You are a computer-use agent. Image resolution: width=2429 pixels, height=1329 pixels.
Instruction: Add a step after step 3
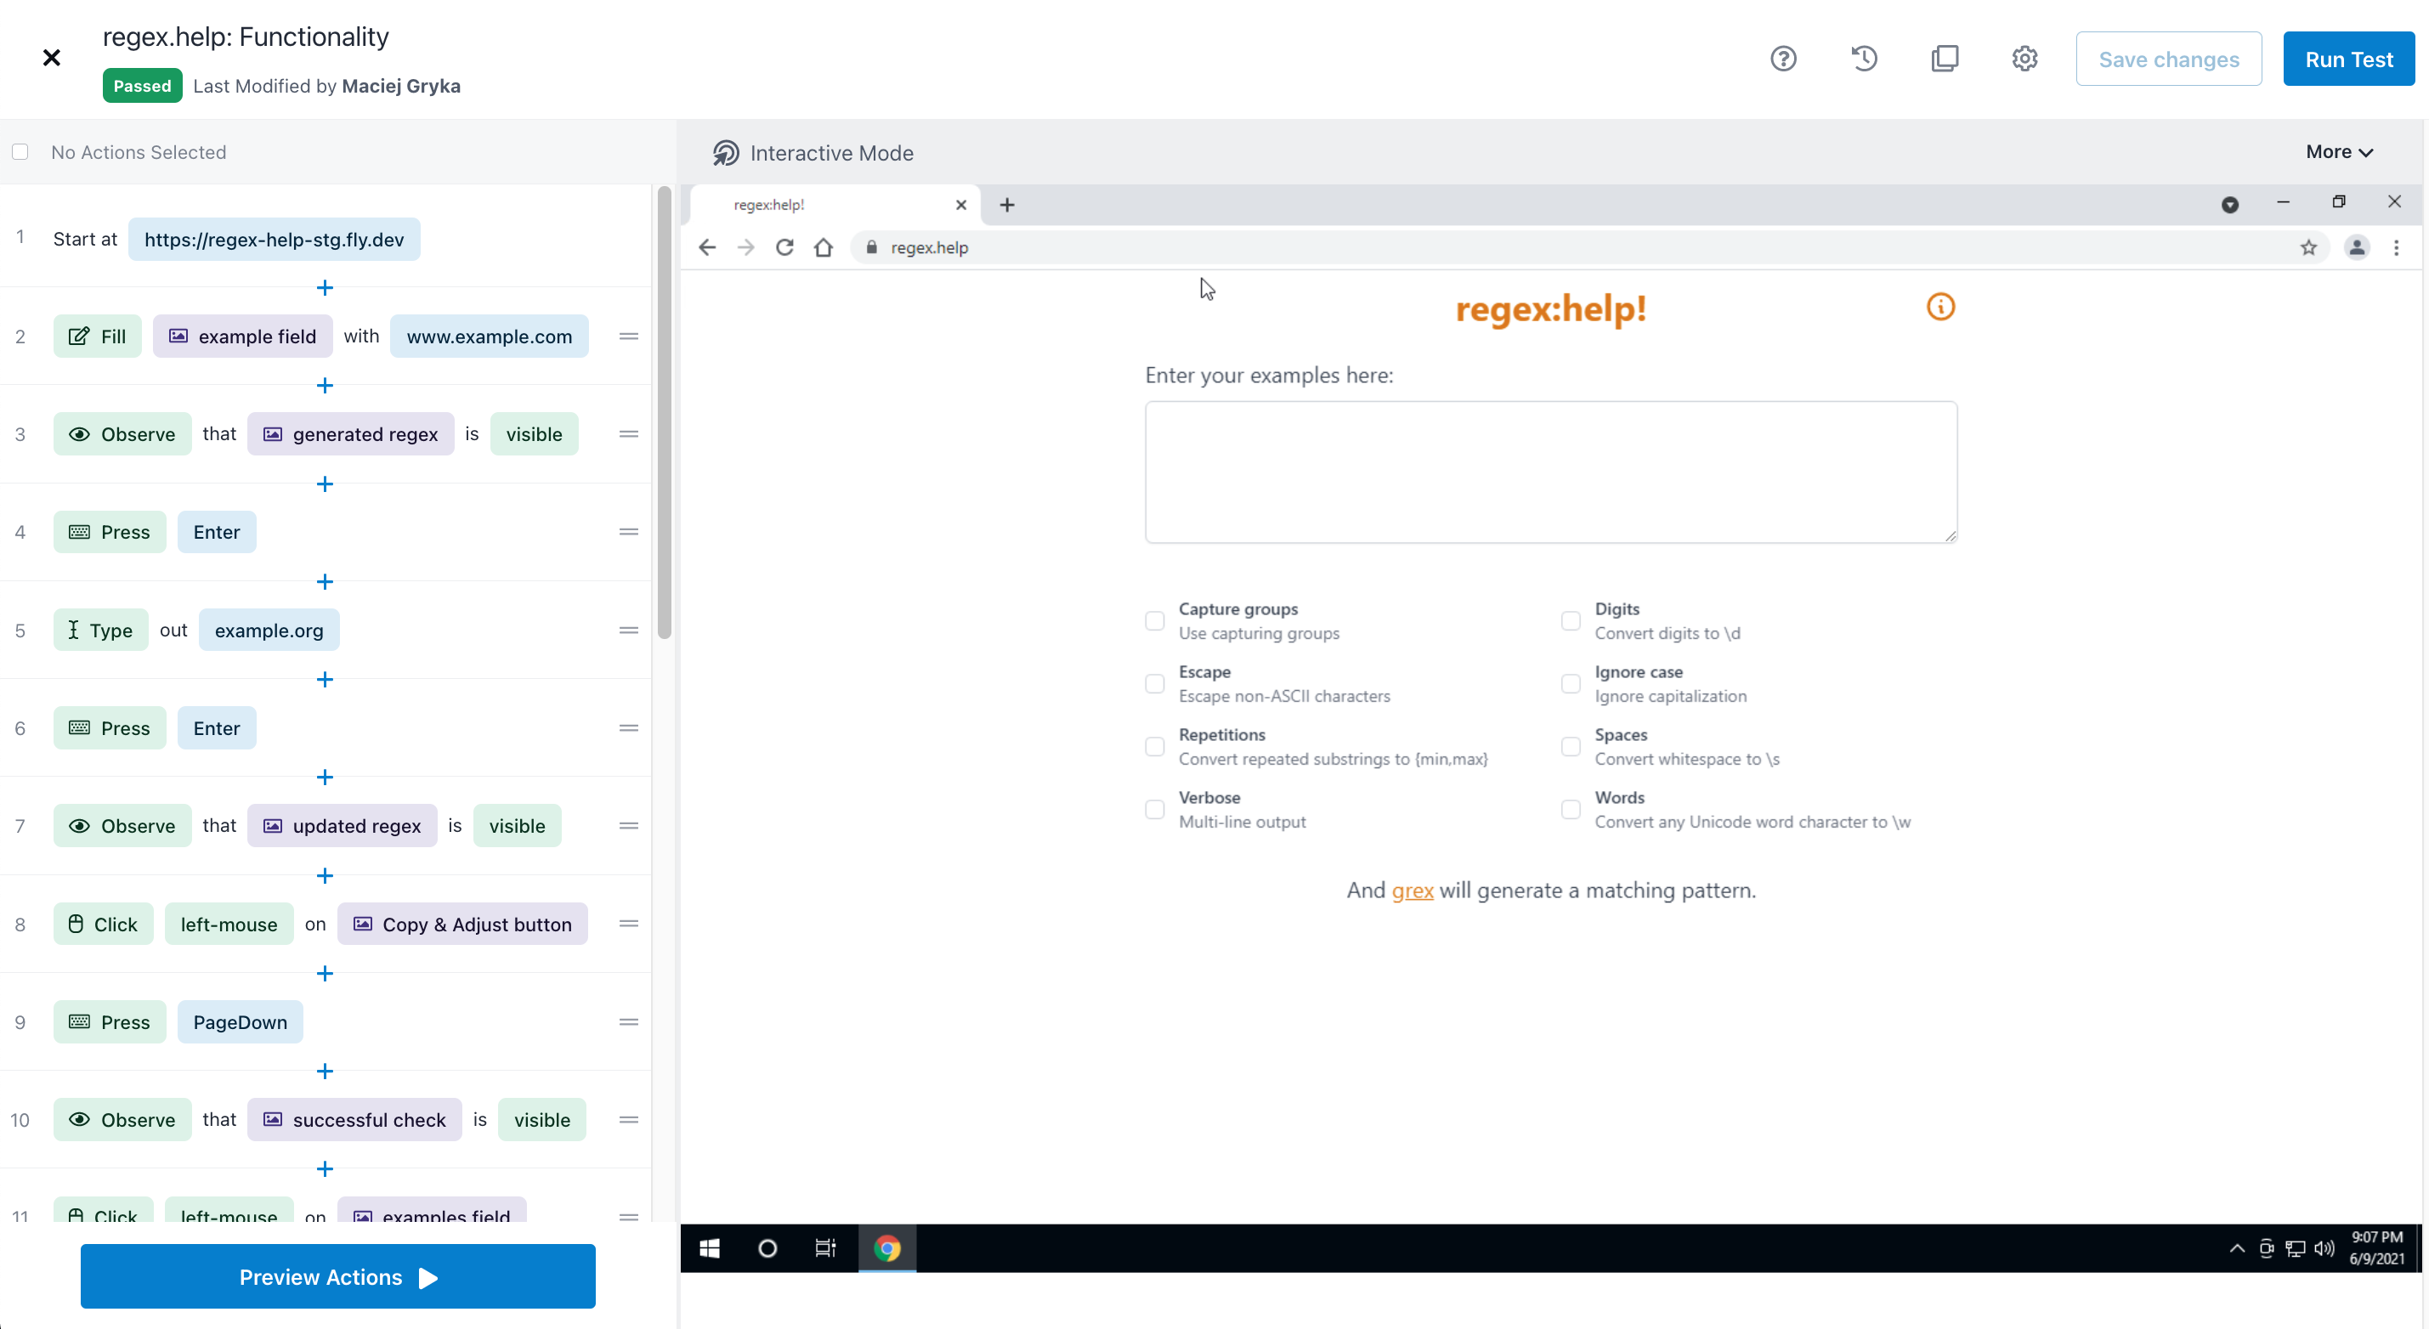tap(325, 484)
